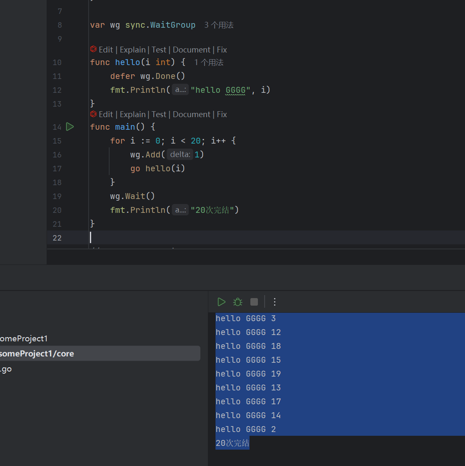Stop the running process with the square icon
Viewport: 465px width, 466px height.
[254, 302]
